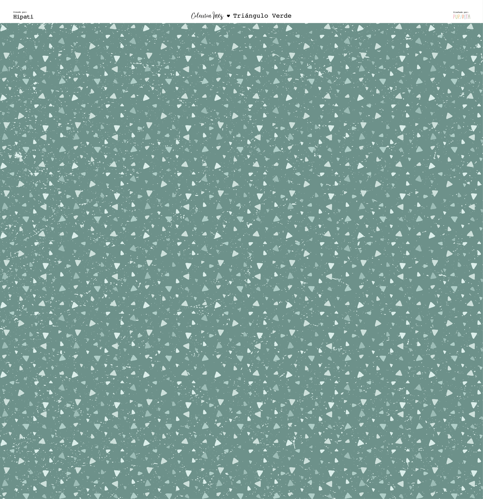
Task: Click the cursive "Coleccion Inés" text
Action: pyautogui.click(x=207, y=16)
